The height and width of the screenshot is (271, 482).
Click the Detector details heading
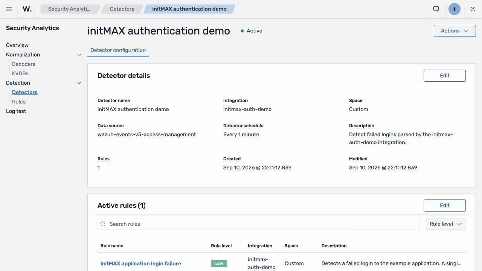(x=124, y=76)
